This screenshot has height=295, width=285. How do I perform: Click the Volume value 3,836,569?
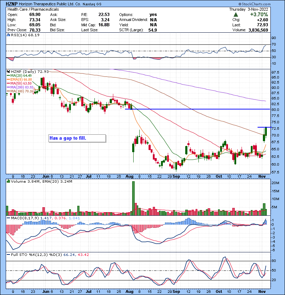click(258, 30)
